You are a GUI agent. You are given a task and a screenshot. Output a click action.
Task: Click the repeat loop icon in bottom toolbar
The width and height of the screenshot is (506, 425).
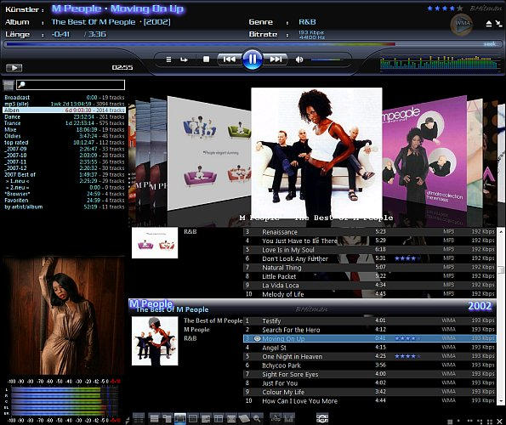click(322, 418)
